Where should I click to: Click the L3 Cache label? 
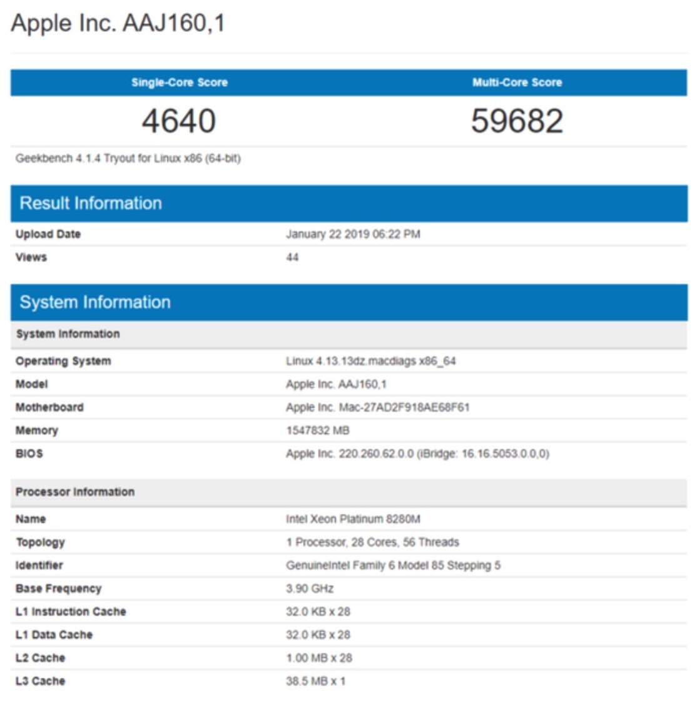(x=41, y=681)
